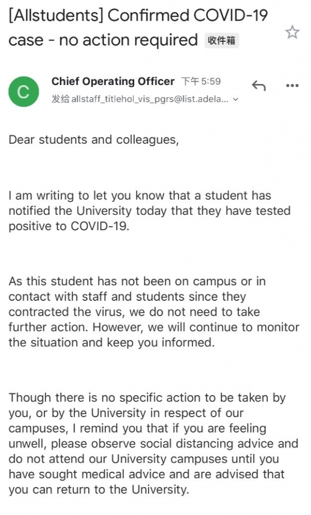Tap the final line 'you can return to the University.'
This screenshot has width=311, height=515.
tap(99, 490)
